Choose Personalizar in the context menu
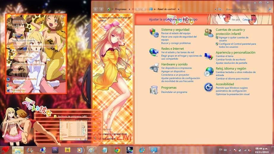 [19, 90]
